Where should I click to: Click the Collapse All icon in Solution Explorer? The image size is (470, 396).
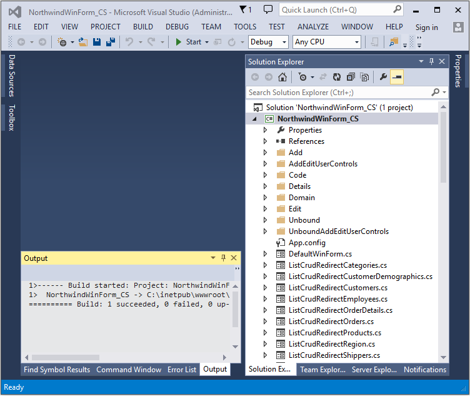(351, 78)
